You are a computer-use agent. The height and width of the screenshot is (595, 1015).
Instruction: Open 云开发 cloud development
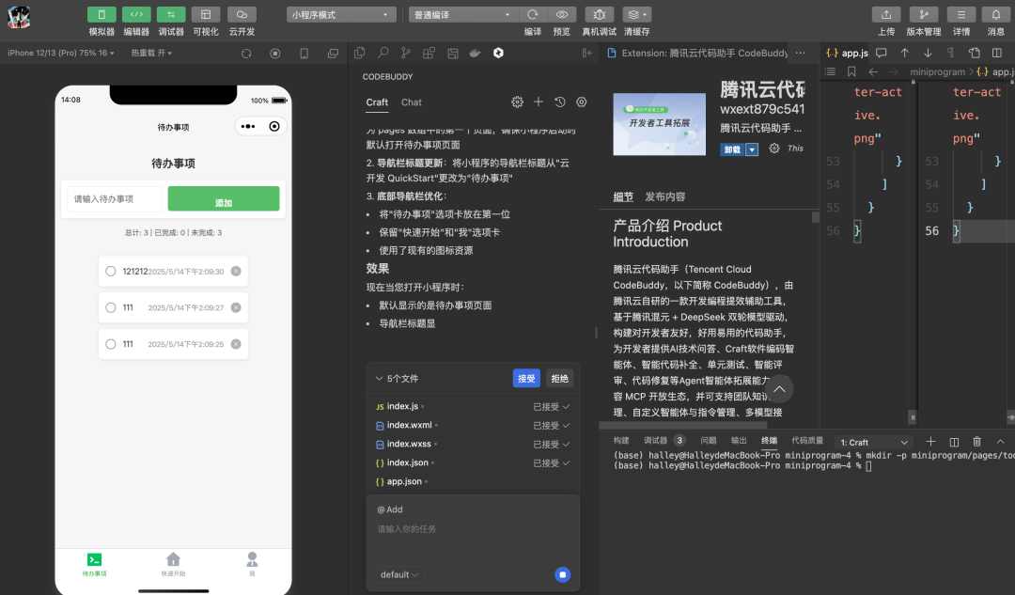click(x=242, y=14)
